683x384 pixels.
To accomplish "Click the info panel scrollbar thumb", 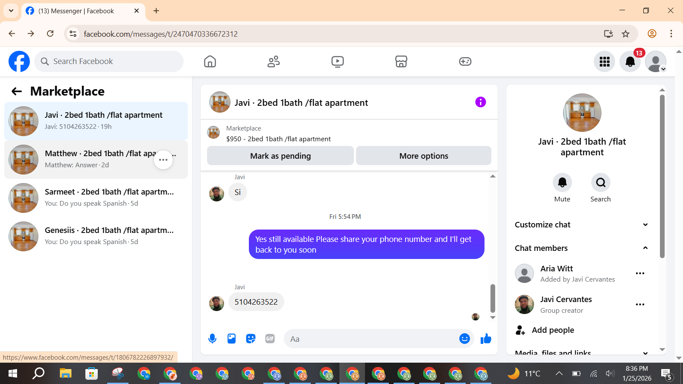I will pyautogui.click(x=662, y=176).
